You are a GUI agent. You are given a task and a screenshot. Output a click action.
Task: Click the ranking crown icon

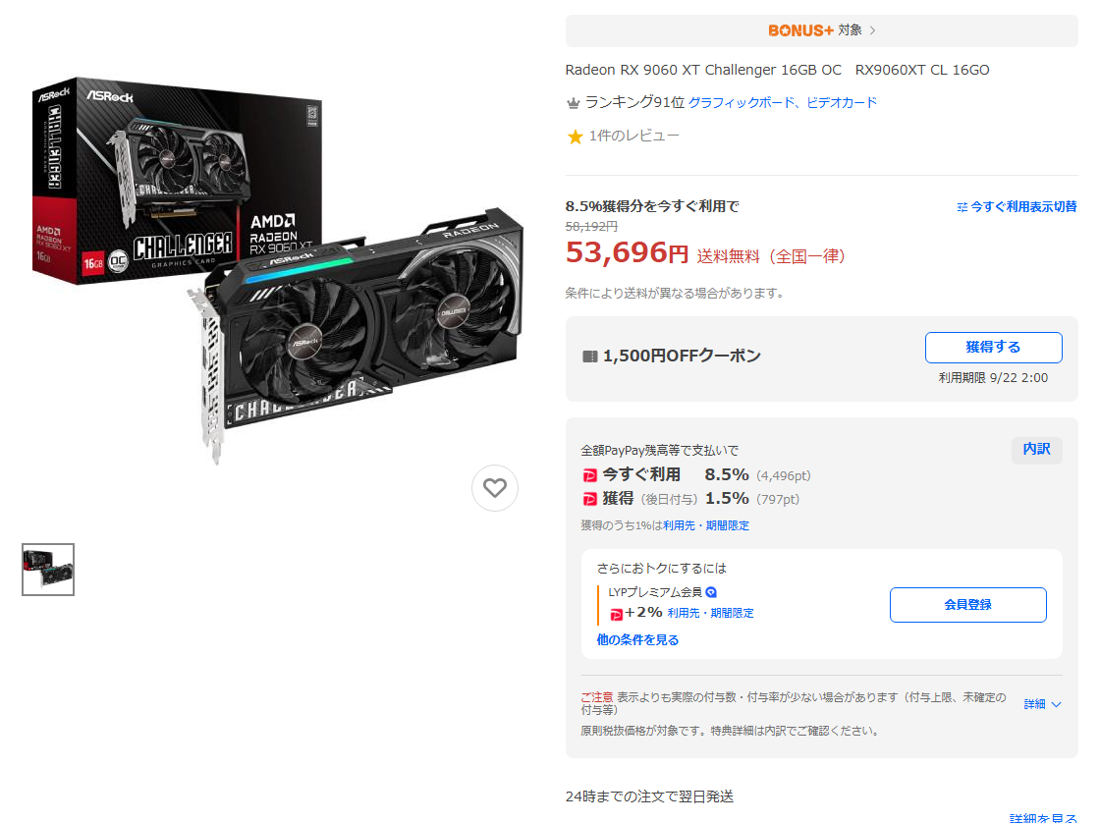pyautogui.click(x=574, y=103)
